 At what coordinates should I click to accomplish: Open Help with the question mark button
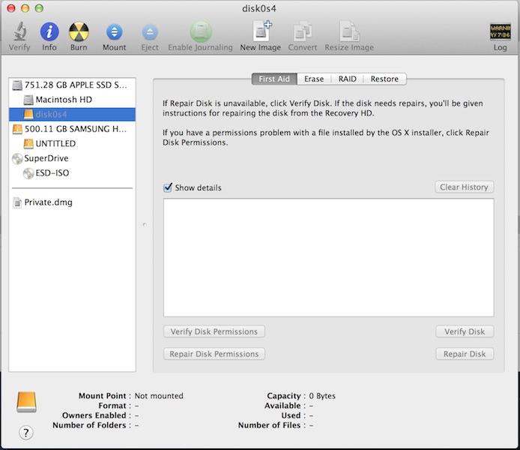26,433
